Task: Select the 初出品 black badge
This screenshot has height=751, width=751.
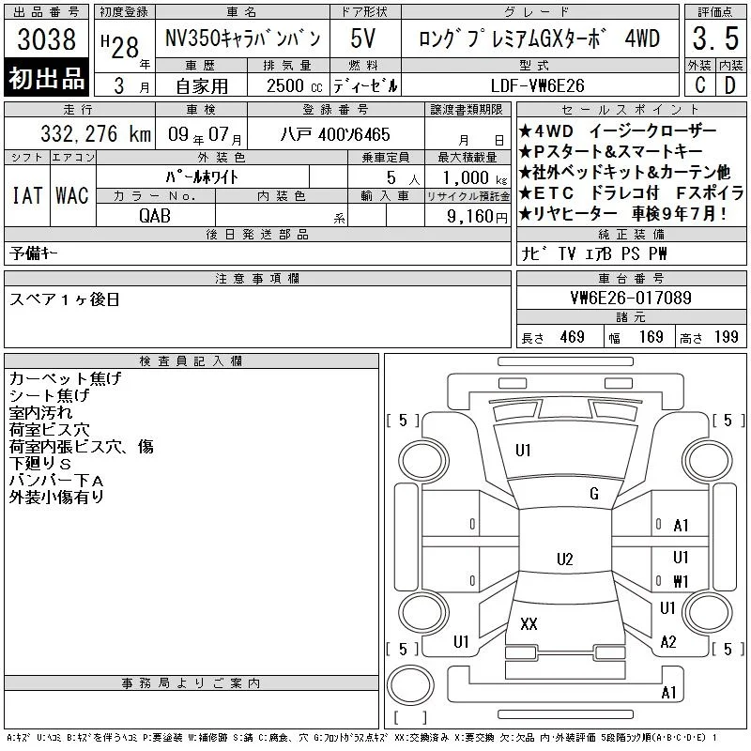Action: click(x=46, y=77)
